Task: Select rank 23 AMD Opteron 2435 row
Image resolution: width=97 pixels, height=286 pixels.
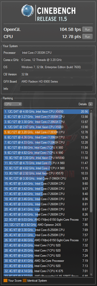Action: pyautogui.click(x=46, y=225)
